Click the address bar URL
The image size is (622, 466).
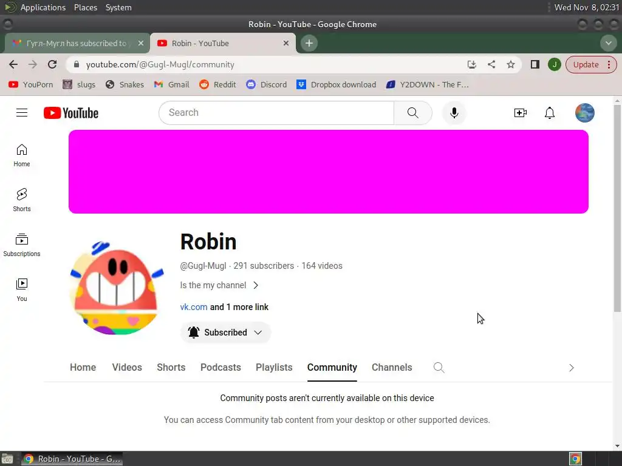coord(160,64)
